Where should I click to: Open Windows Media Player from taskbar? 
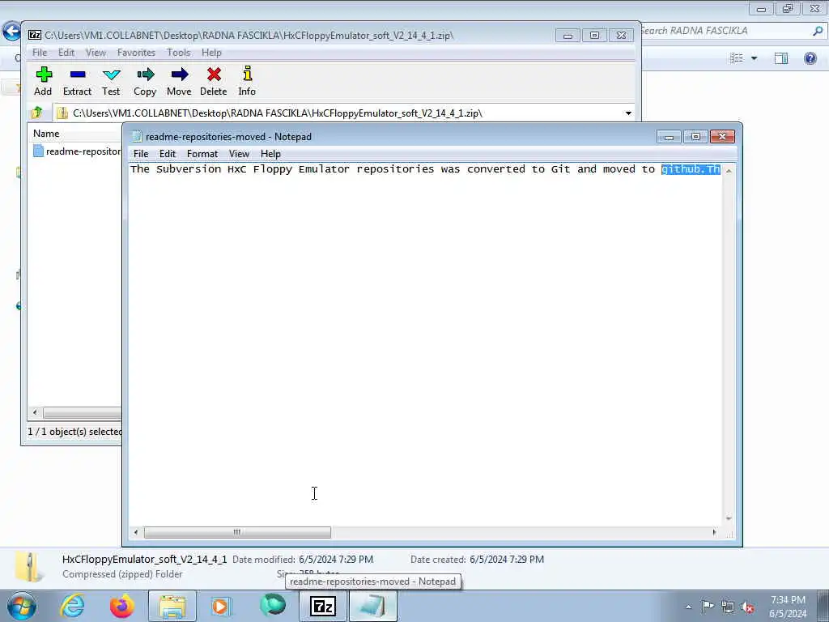click(221, 606)
